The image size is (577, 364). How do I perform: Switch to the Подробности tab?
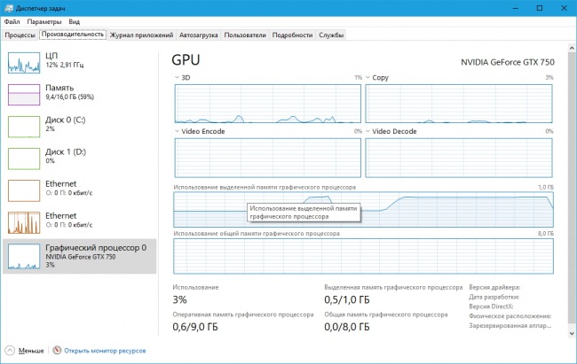(x=292, y=35)
